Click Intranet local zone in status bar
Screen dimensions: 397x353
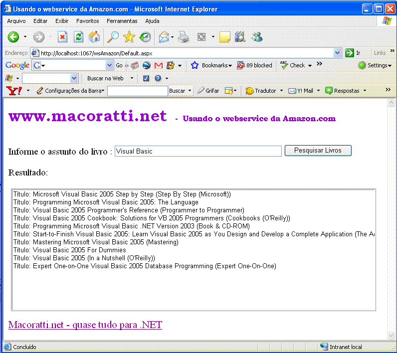pos(341,347)
